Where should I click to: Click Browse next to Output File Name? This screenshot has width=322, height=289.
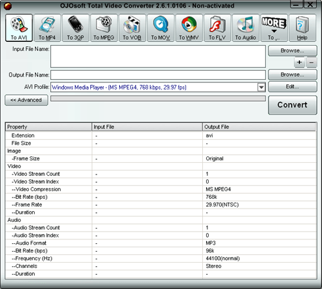coord(292,75)
